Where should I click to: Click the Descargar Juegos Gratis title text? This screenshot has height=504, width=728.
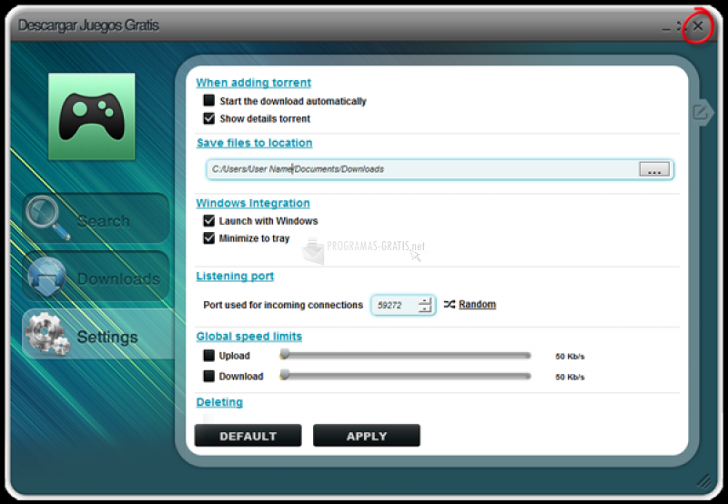pyautogui.click(x=88, y=25)
